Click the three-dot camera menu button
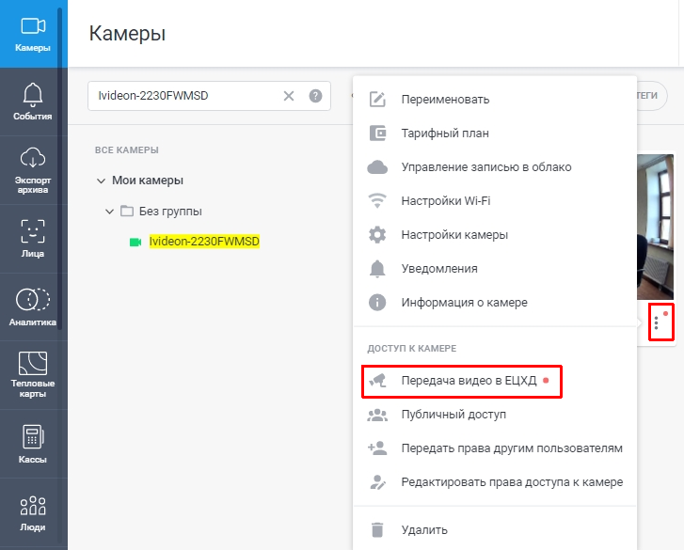This screenshot has width=684, height=550. click(x=656, y=322)
